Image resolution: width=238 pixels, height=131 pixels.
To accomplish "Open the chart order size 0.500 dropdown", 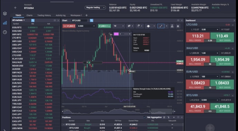I will click(86, 26).
